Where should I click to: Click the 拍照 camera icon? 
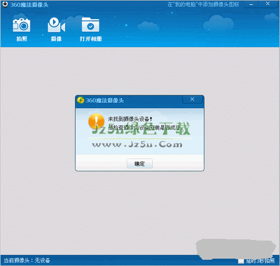21,25
